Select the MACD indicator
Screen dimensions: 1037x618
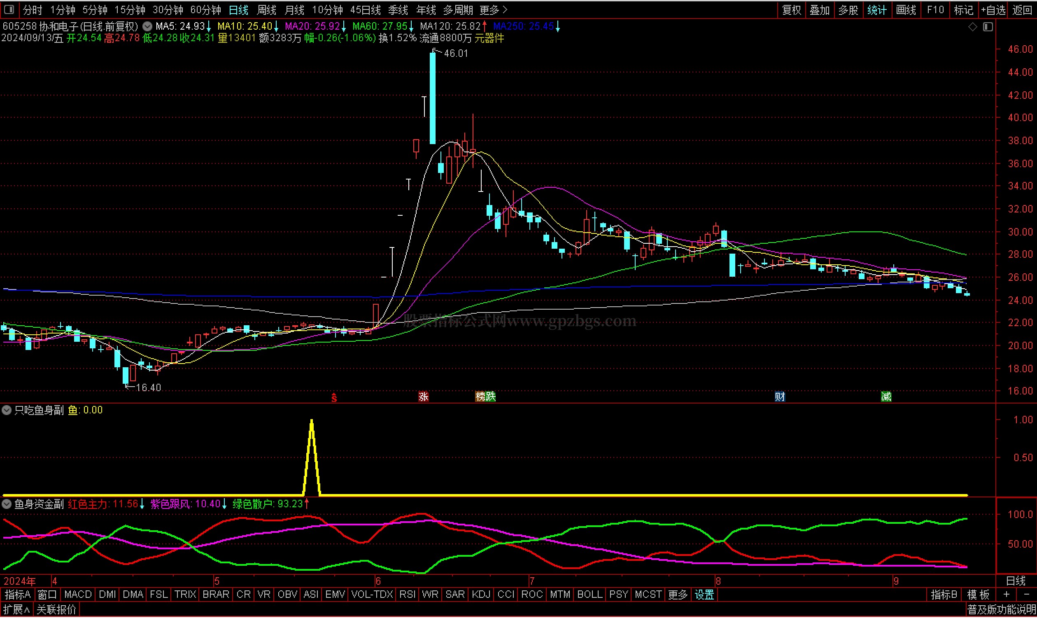click(x=78, y=595)
